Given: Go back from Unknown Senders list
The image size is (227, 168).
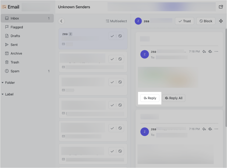Looking at the screenshot, I should coord(61,21).
